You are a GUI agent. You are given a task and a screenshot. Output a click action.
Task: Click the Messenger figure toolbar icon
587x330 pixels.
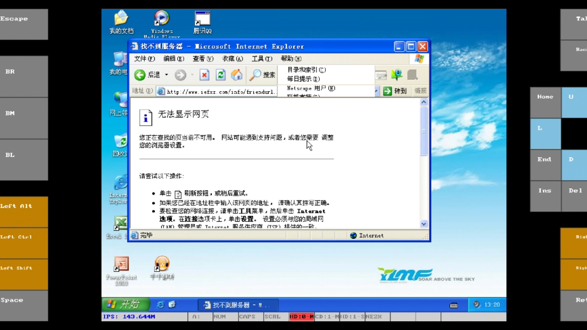pyautogui.click(x=397, y=75)
